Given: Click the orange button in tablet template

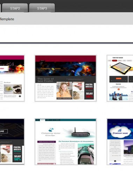Looking at the screenshot, I should 119,78.
